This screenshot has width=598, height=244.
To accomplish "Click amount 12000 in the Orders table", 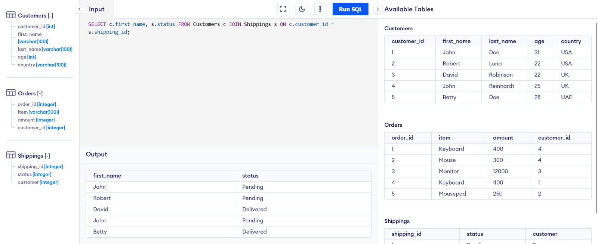I will click(500, 171).
